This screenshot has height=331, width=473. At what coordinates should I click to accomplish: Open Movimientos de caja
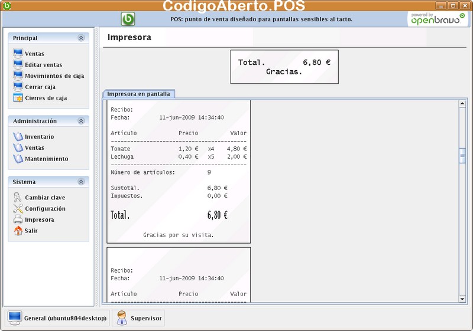pos(54,76)
